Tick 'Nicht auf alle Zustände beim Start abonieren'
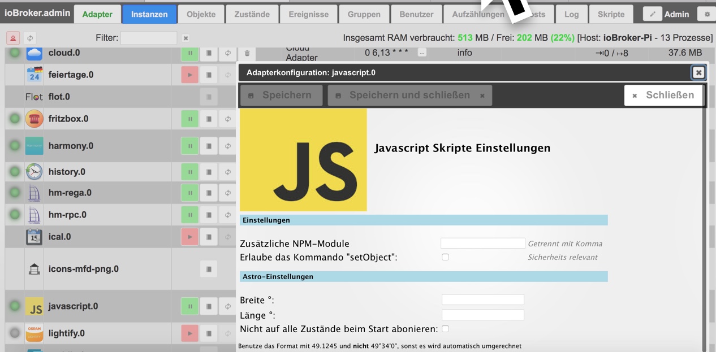Screen dimensions: 716x352 point(445,328)
